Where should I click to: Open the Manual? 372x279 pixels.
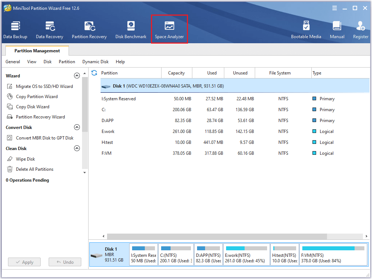pos(337,29)
